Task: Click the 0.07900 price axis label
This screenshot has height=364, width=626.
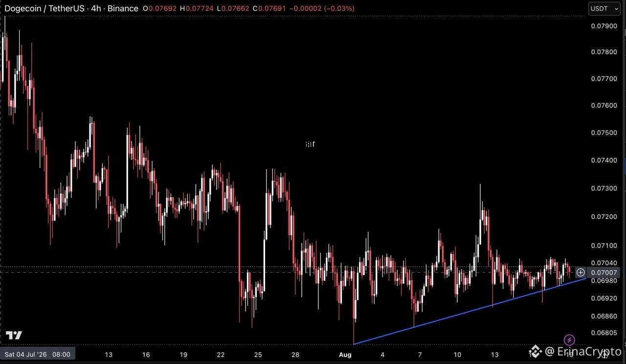Action: point(604,25)
